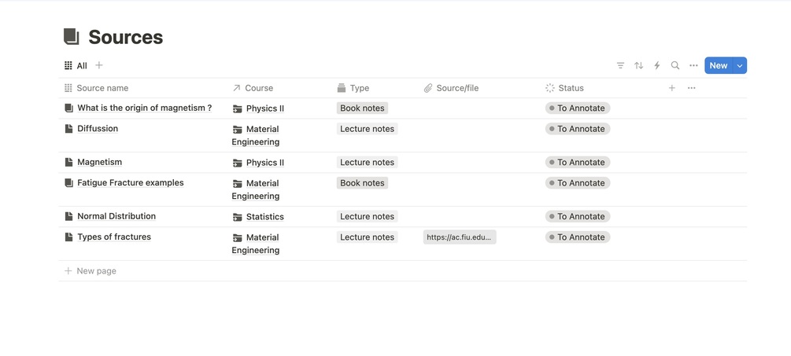Image resolution: width=791 pixels, height=356 pixels.
Task: Open Type dropdown for Magnetism row
Action: [367, 163]
